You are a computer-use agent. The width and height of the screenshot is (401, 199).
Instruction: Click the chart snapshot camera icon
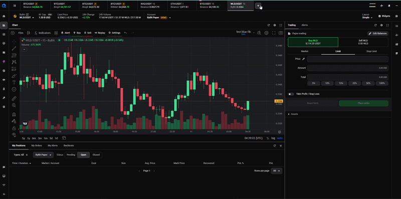pos(281,33)
